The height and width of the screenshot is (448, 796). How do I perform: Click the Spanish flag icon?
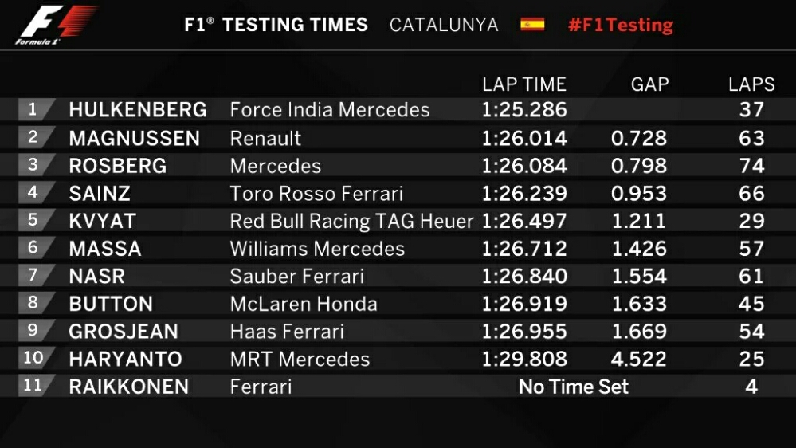pos(532,25)
